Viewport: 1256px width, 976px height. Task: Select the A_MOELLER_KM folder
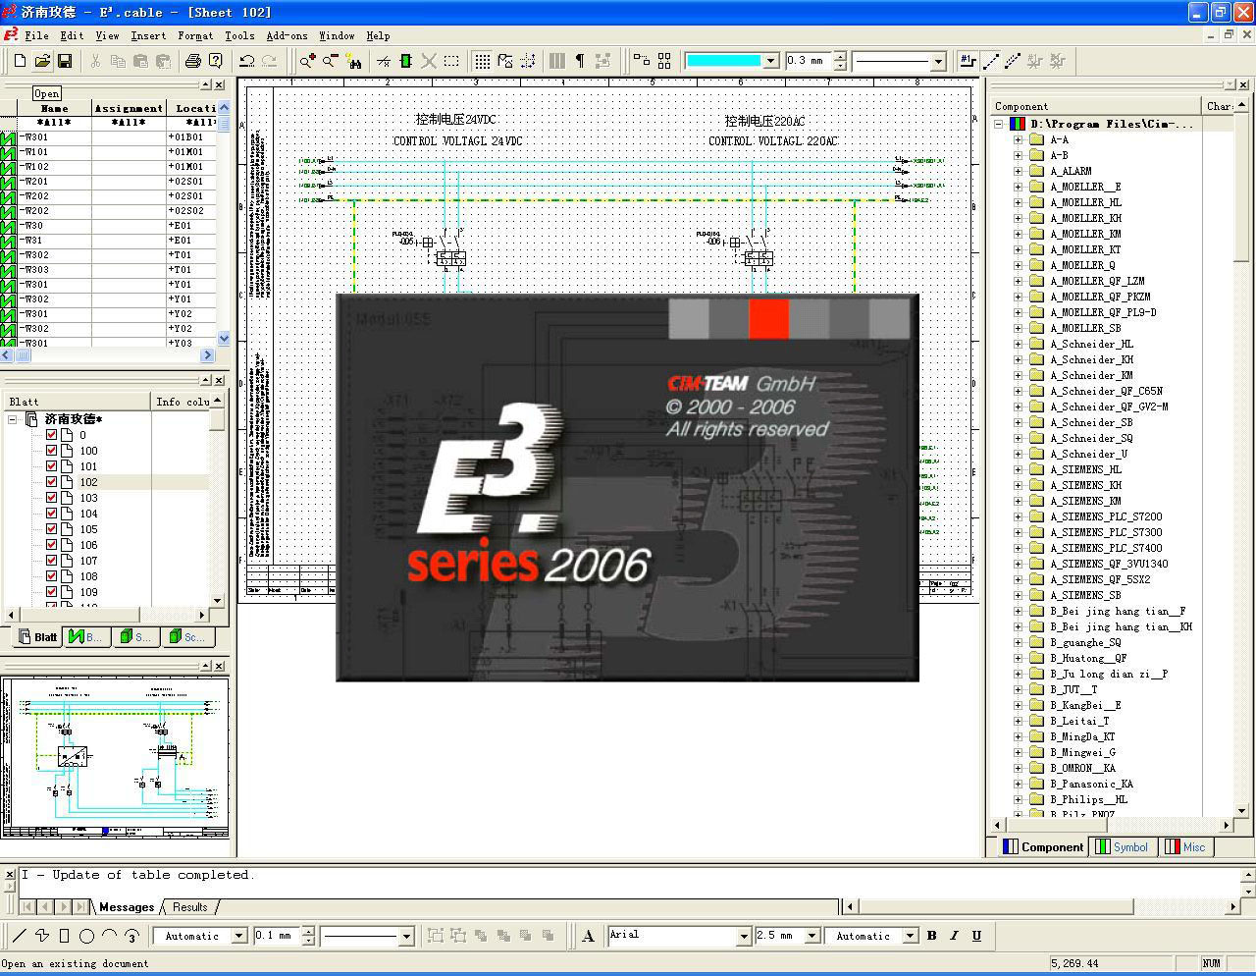(1085, 234)
